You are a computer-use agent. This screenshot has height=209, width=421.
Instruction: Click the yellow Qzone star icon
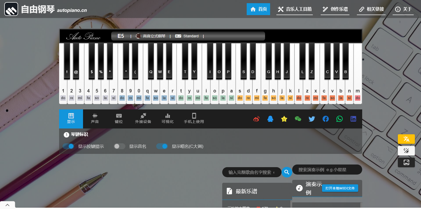click(284, 119)
